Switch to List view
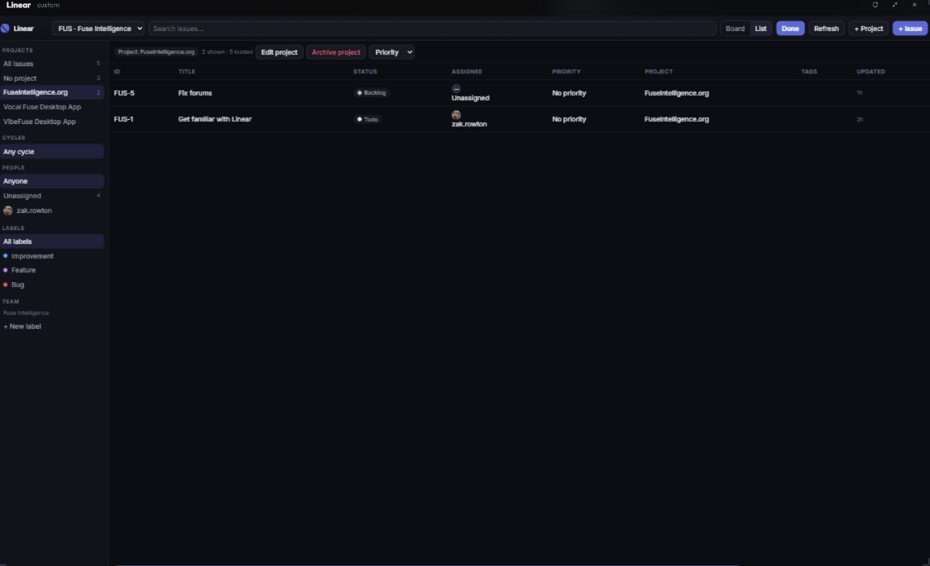Viewport: 930px width, 566px height. 760,29
